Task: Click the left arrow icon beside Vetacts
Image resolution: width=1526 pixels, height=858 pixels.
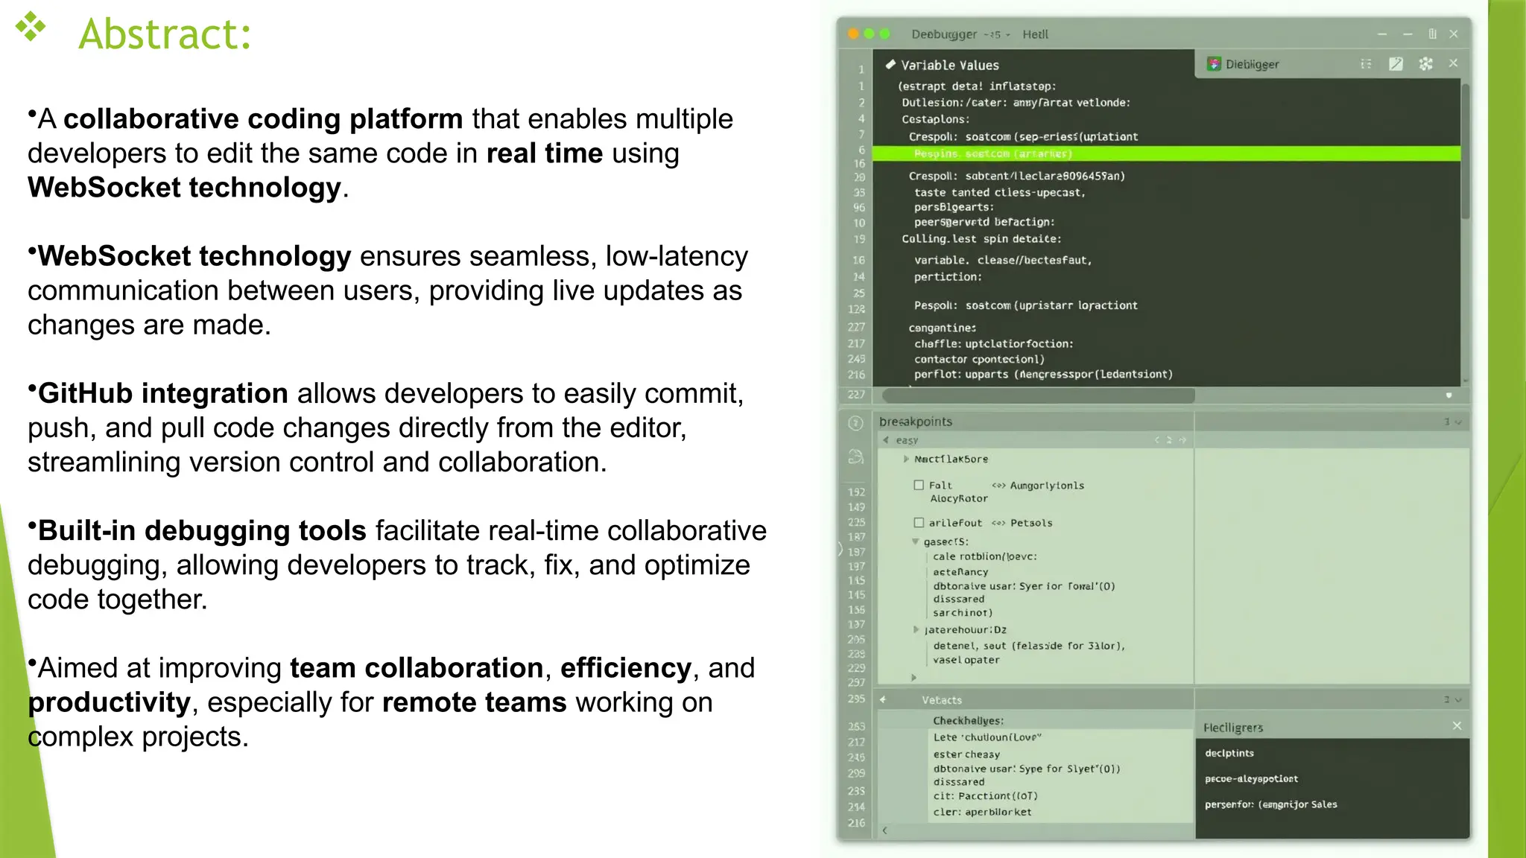Action: pos(883,699)
